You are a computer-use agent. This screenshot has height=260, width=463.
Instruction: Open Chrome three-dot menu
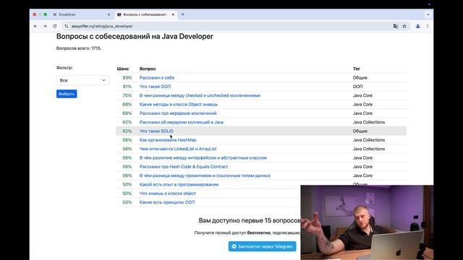point(428,26)
